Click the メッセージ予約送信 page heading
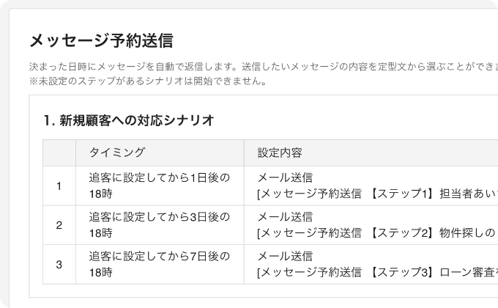498x308 pixels. [x=101, y=41]
